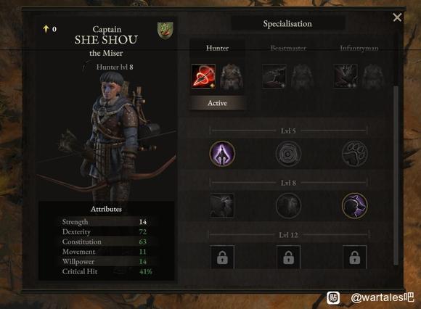The width and height of the screenshot is (421, 309).
Task: Click the company shield emblem
Action: [x=165, y=30]
